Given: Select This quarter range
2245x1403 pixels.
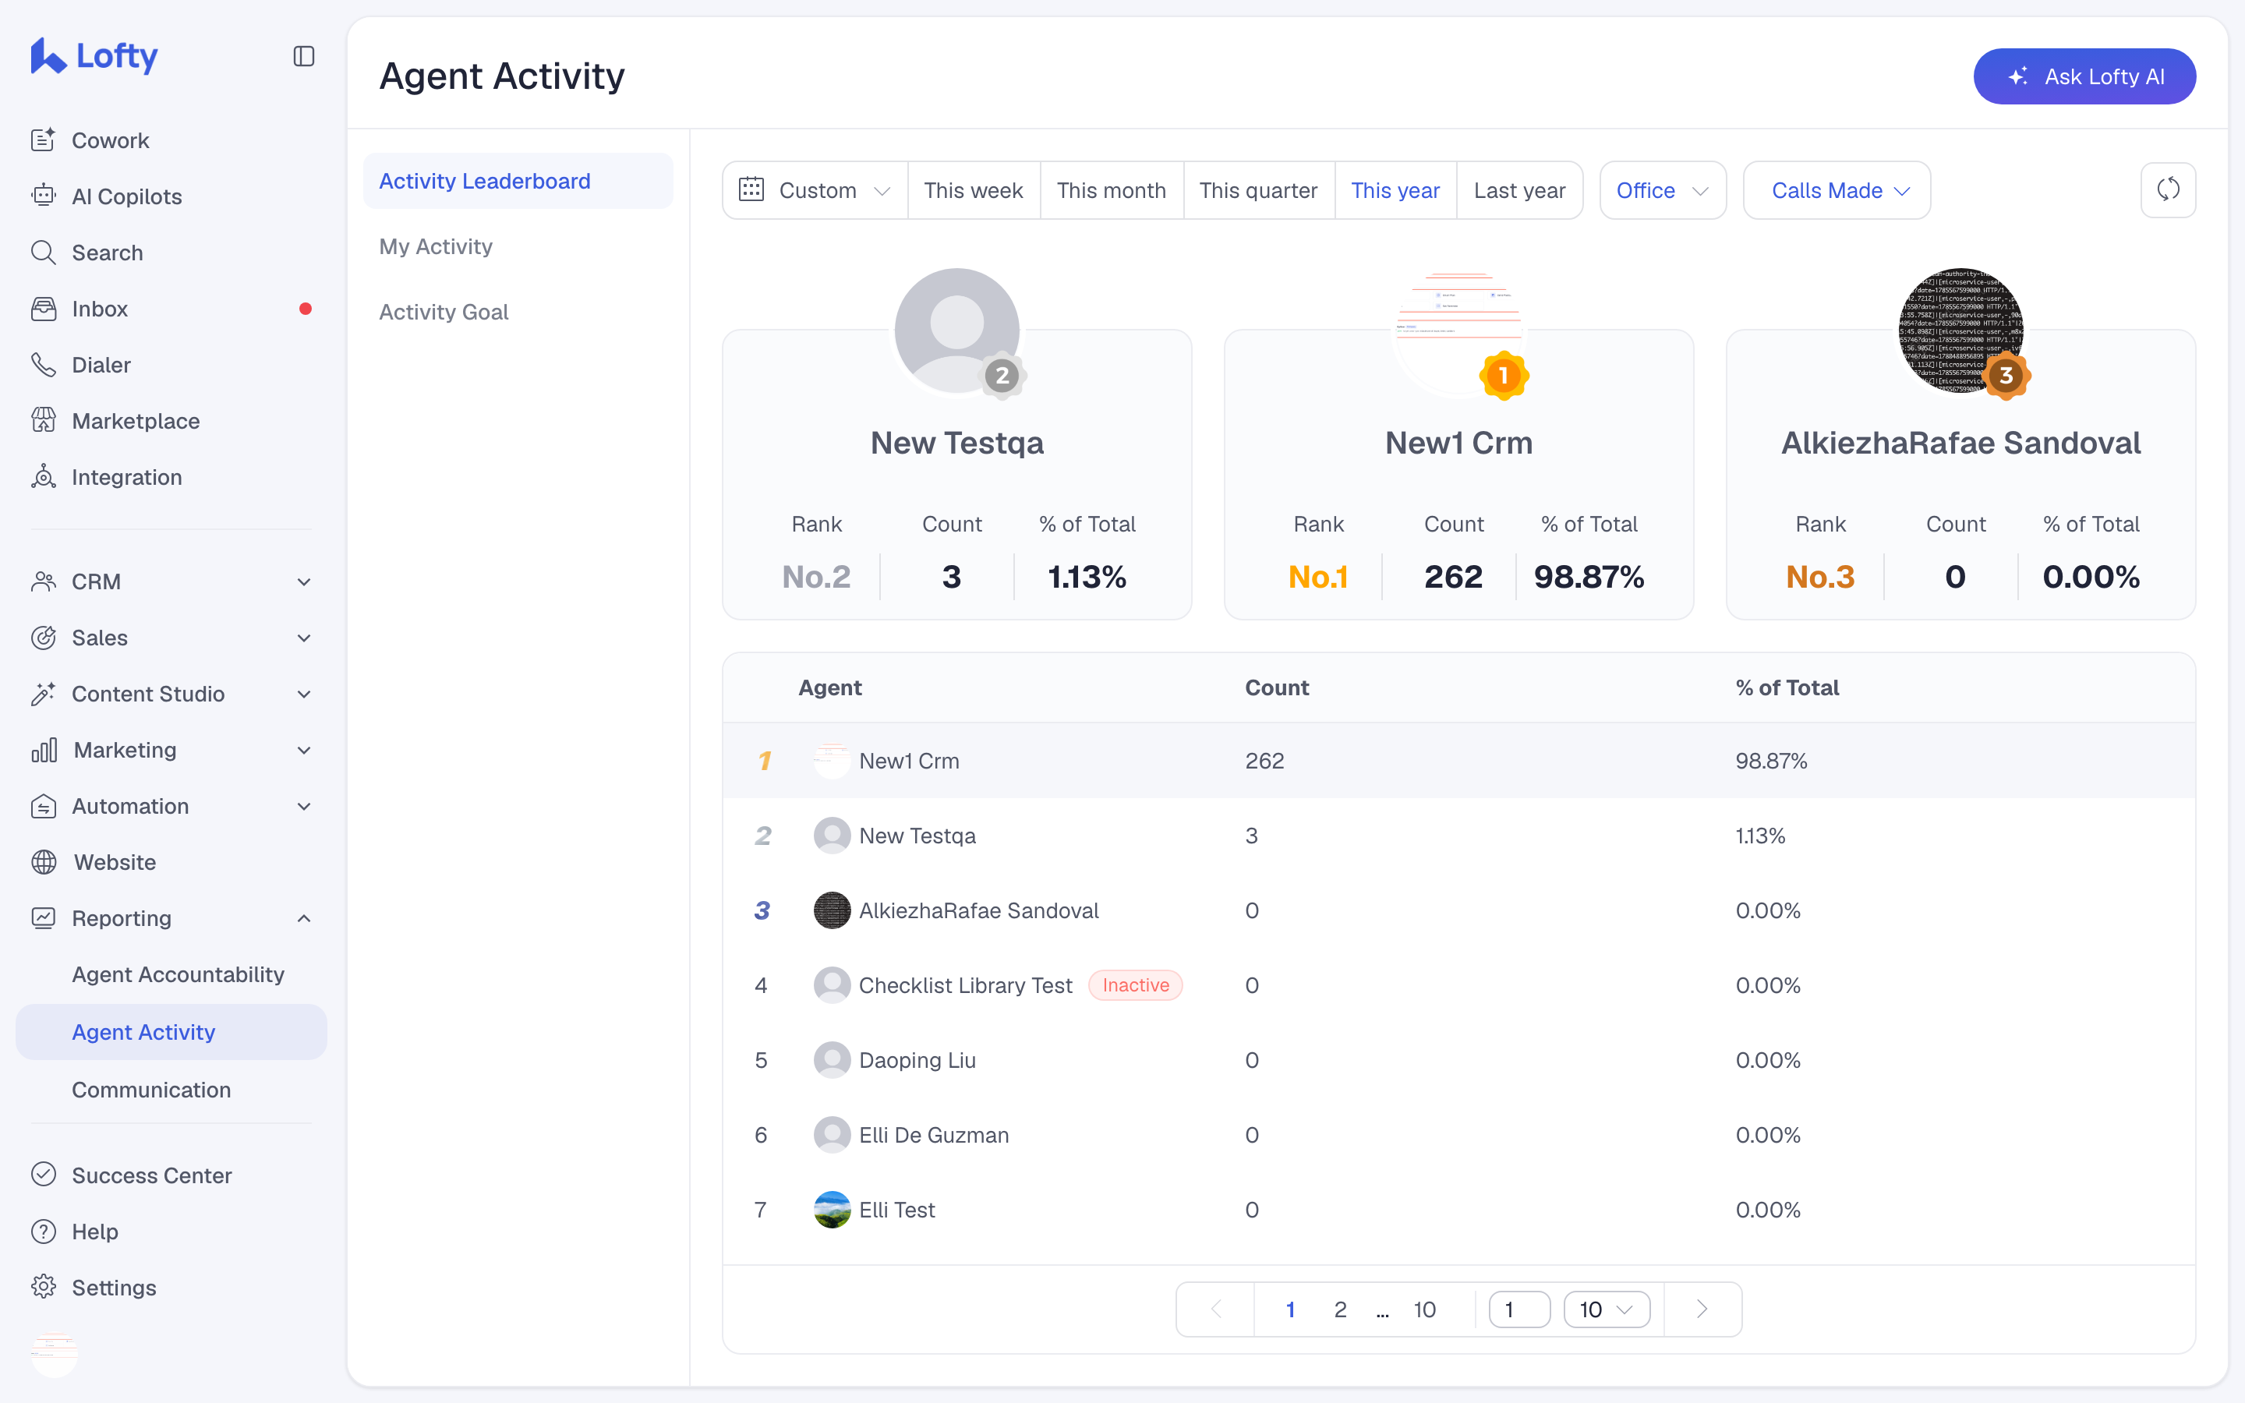Looking at the screenshot, I should coord(1259,190).
